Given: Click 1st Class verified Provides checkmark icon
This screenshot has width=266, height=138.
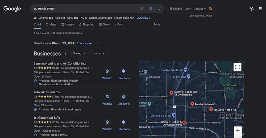Looking at the screenshot, I should coord(35,135).
